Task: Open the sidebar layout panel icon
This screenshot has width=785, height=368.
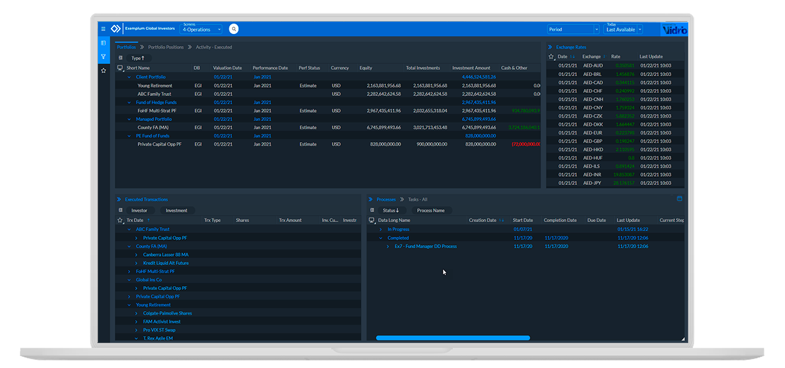Action: [x=103, y=43]
